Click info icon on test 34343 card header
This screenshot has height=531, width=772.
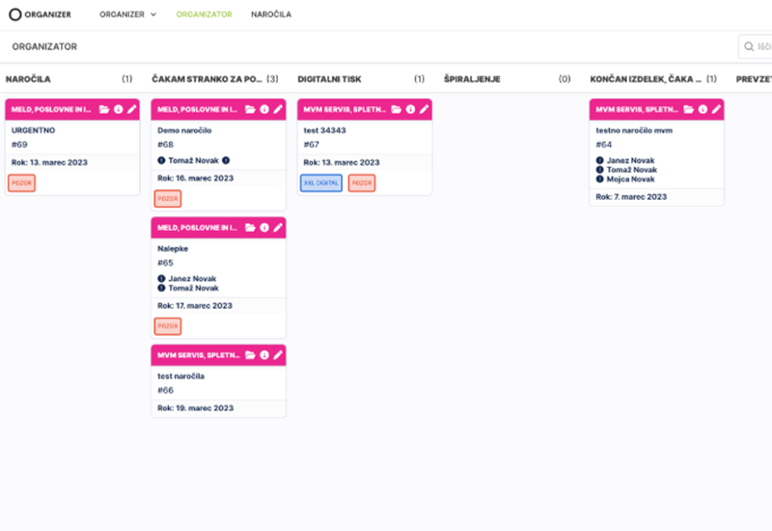pos(409,109)
